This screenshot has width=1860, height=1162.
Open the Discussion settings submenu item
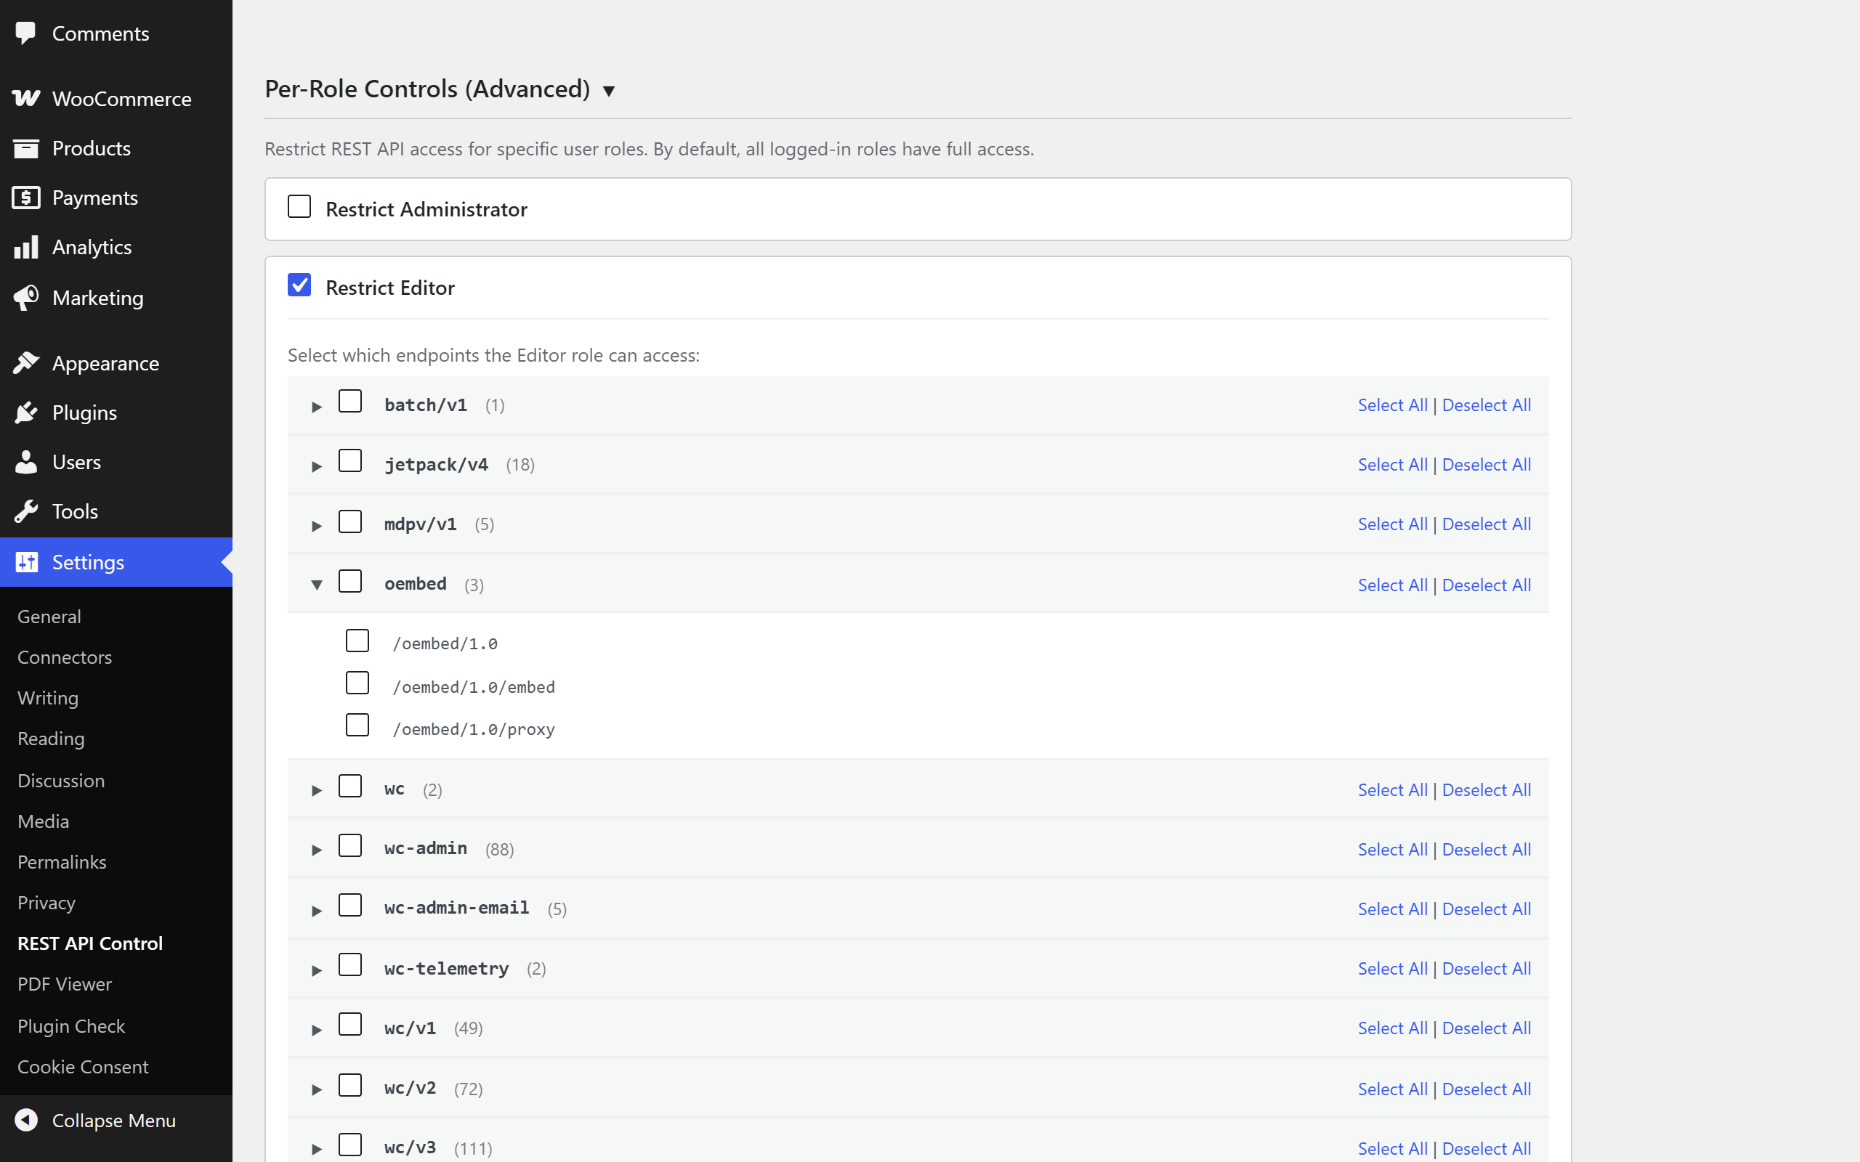pyautogui.click(x=61, y=780)
